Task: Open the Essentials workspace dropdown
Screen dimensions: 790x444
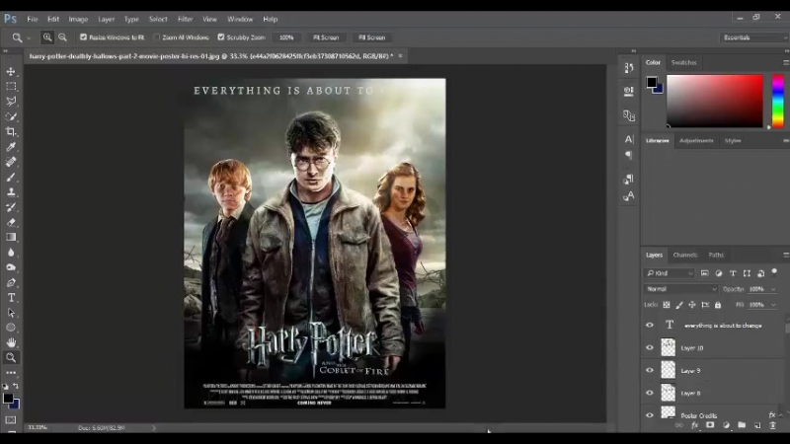Action: tap(753, 37)
